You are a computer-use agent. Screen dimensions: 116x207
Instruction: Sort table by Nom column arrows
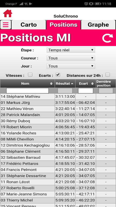click(x=51, y=84)
